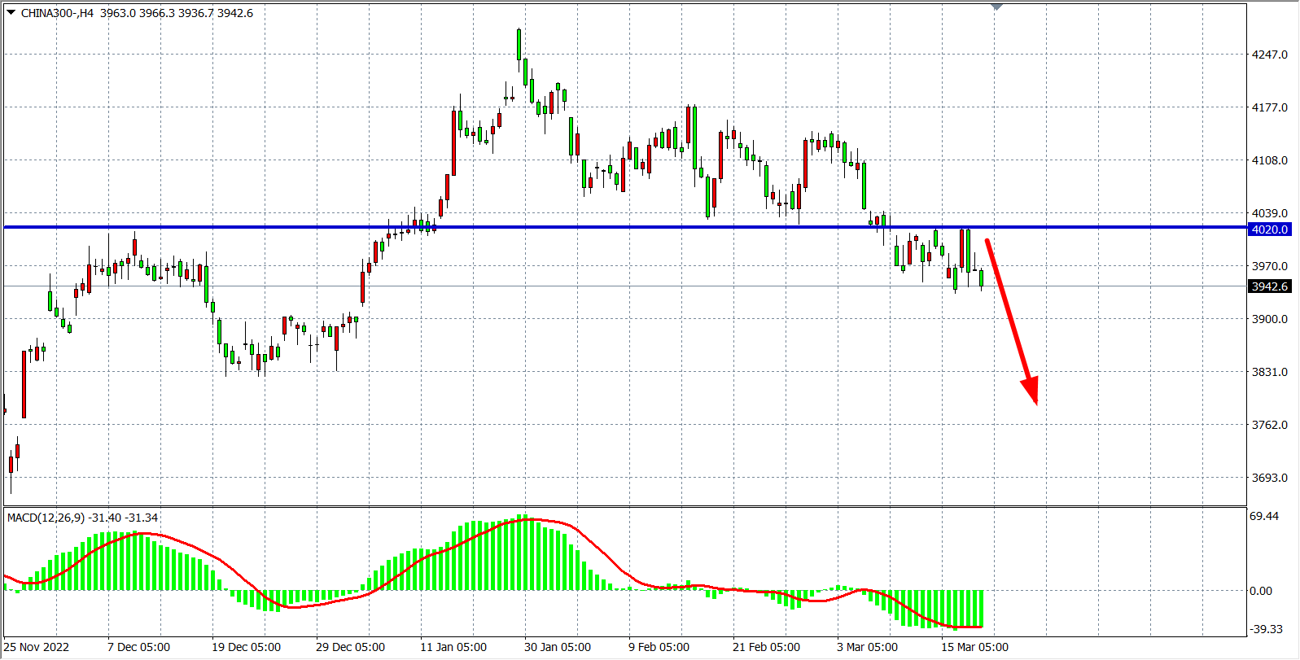Screen dimensions: 1300x660
Task: Click the latest green candlestick on the chart
Action: 981,278
